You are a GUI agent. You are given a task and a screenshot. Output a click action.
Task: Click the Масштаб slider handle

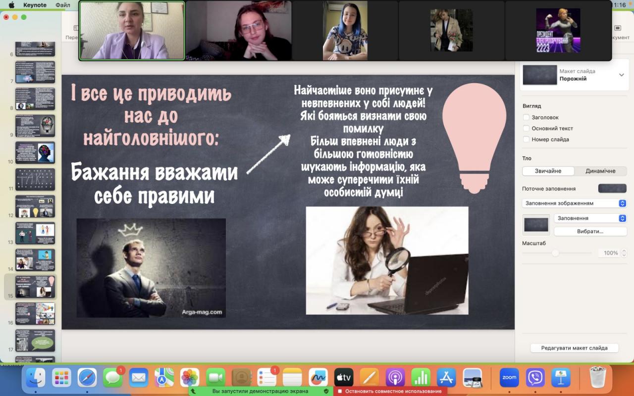pos(555,253)
